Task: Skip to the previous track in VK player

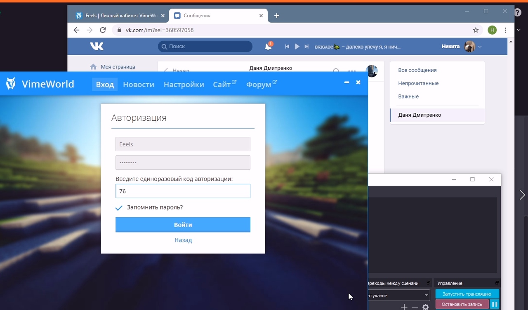Action: [287, 47]
